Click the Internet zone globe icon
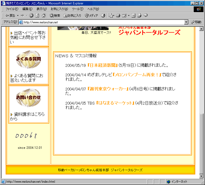Image resolution: width=205 pixels, height=185 pixels. pyautogui.click(x=169, y=182)
